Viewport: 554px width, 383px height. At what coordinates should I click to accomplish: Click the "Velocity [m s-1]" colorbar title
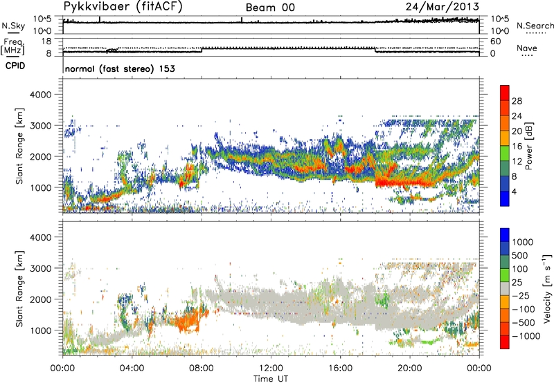tap(547, 288)
